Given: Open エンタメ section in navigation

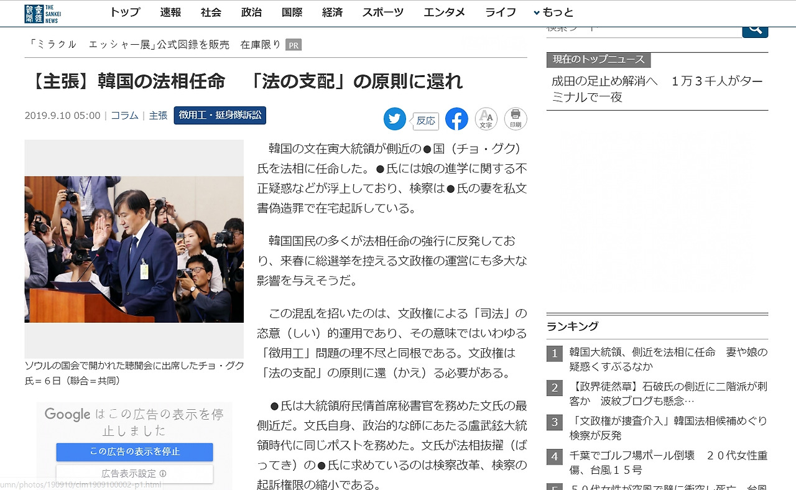Looking at the screenshot, I should (x=444, y=12).
